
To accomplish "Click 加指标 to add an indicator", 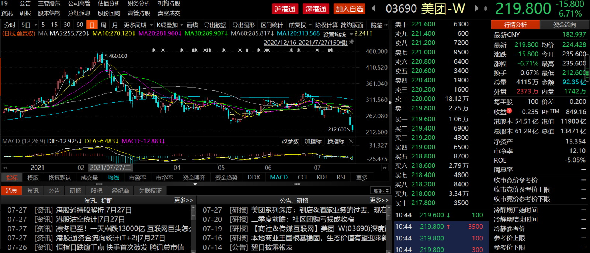I will point(313,141).
